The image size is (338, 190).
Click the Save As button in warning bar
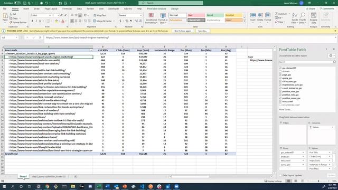click(x=202, y=31)
